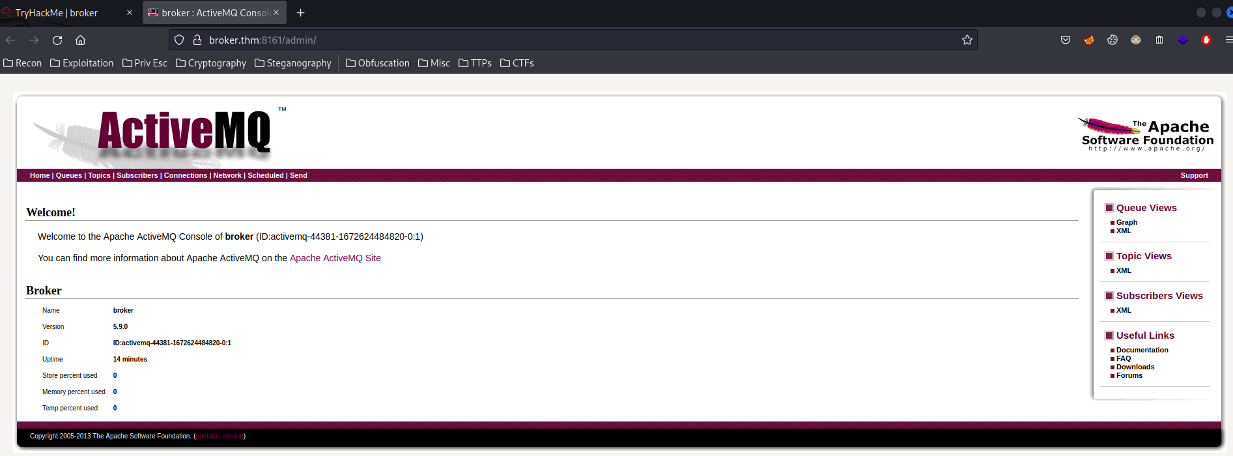Click the browser forward arrow

[34, 40]
